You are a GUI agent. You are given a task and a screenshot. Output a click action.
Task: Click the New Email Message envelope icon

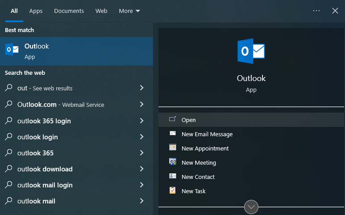coord(172,133)
